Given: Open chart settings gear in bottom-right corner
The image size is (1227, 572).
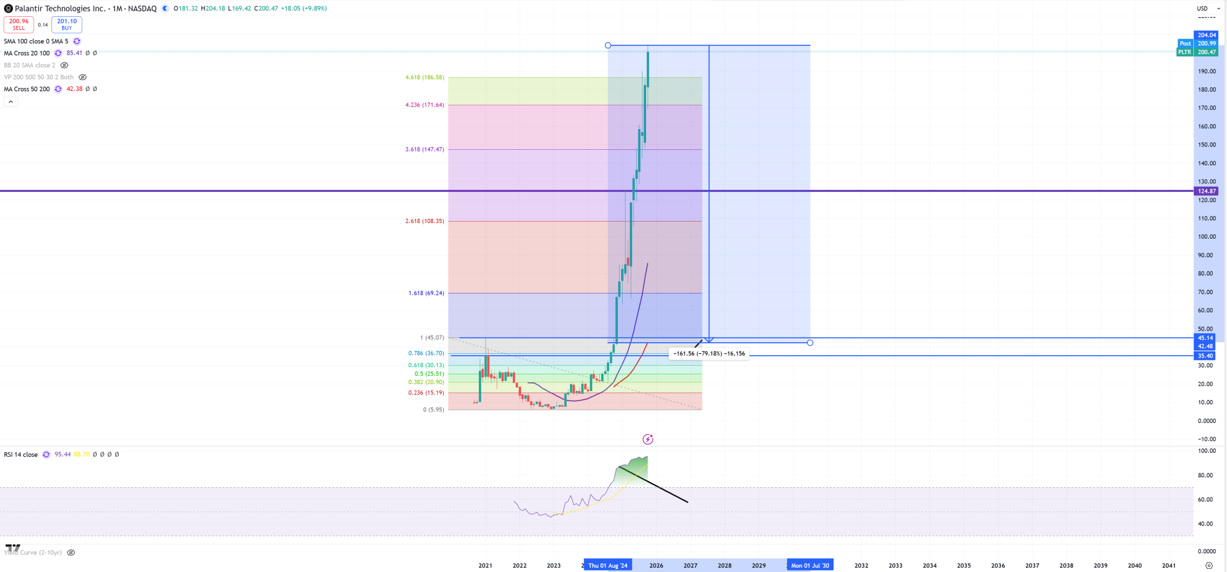Looking at the screenshot, I should (1209, 565).
